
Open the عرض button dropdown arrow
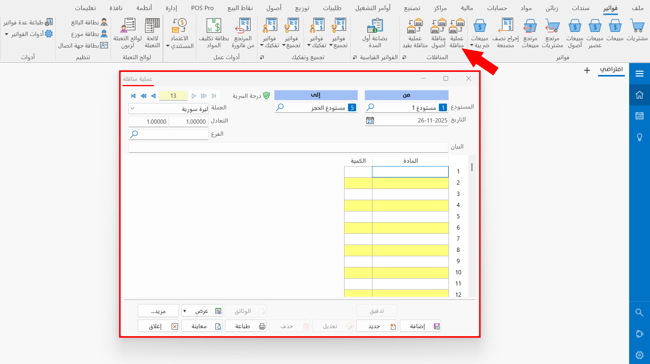pyautogui.click(x=185, y=311)
